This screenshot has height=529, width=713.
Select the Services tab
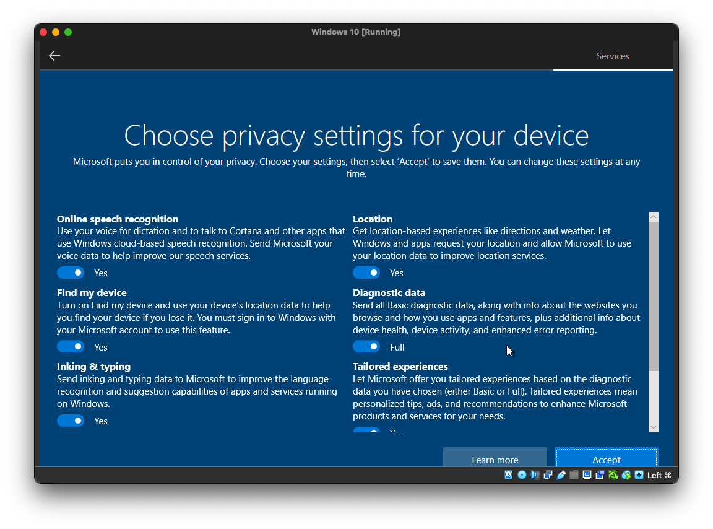612,56
